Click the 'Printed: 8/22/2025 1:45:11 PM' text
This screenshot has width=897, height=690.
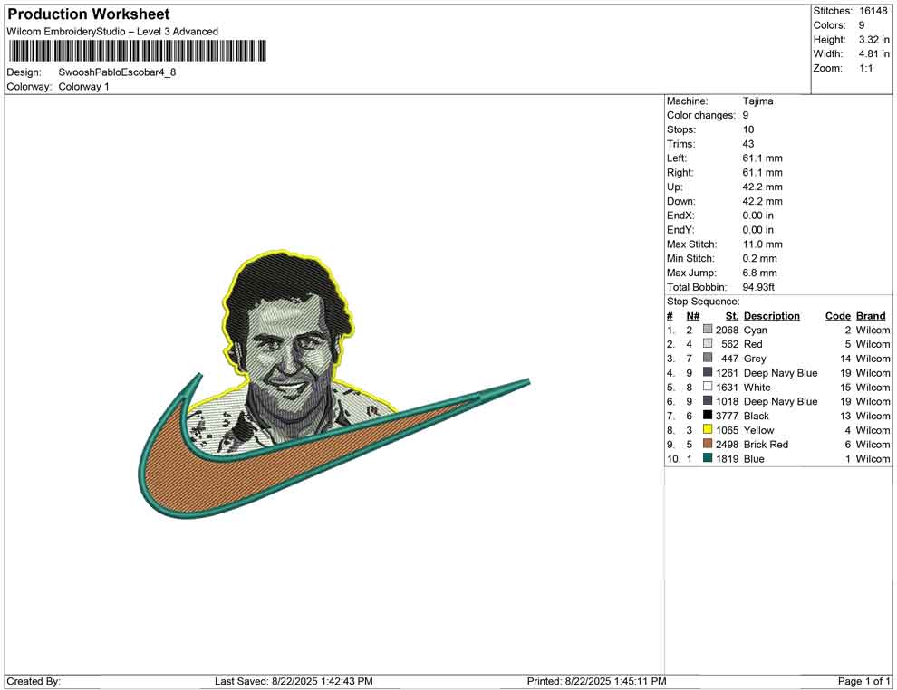[597, 681]
